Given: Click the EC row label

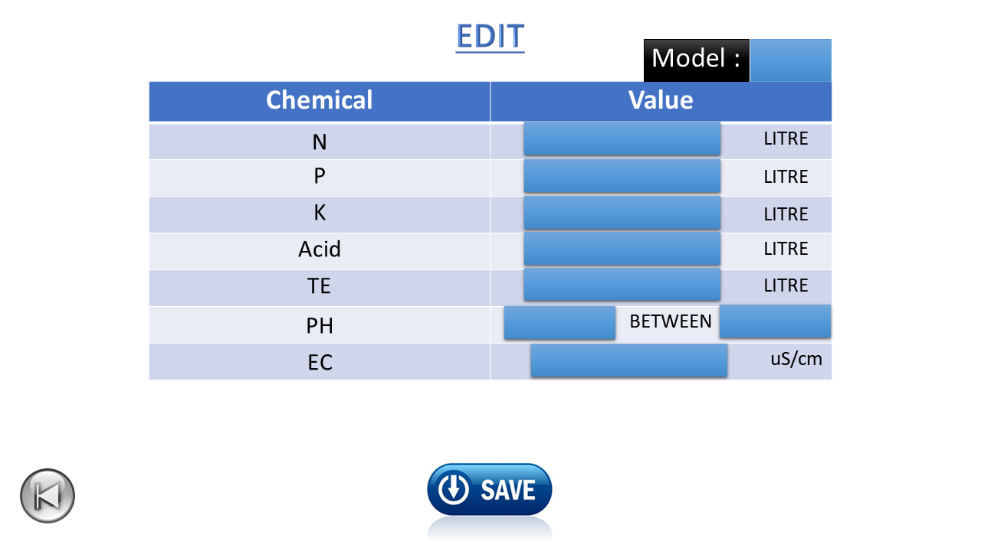Looking at the screenshot, I should [x=320, y=362].
